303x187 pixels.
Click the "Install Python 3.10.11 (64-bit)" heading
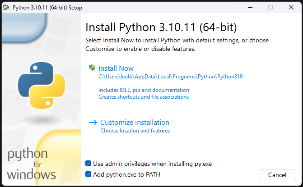tap(161, 26)
